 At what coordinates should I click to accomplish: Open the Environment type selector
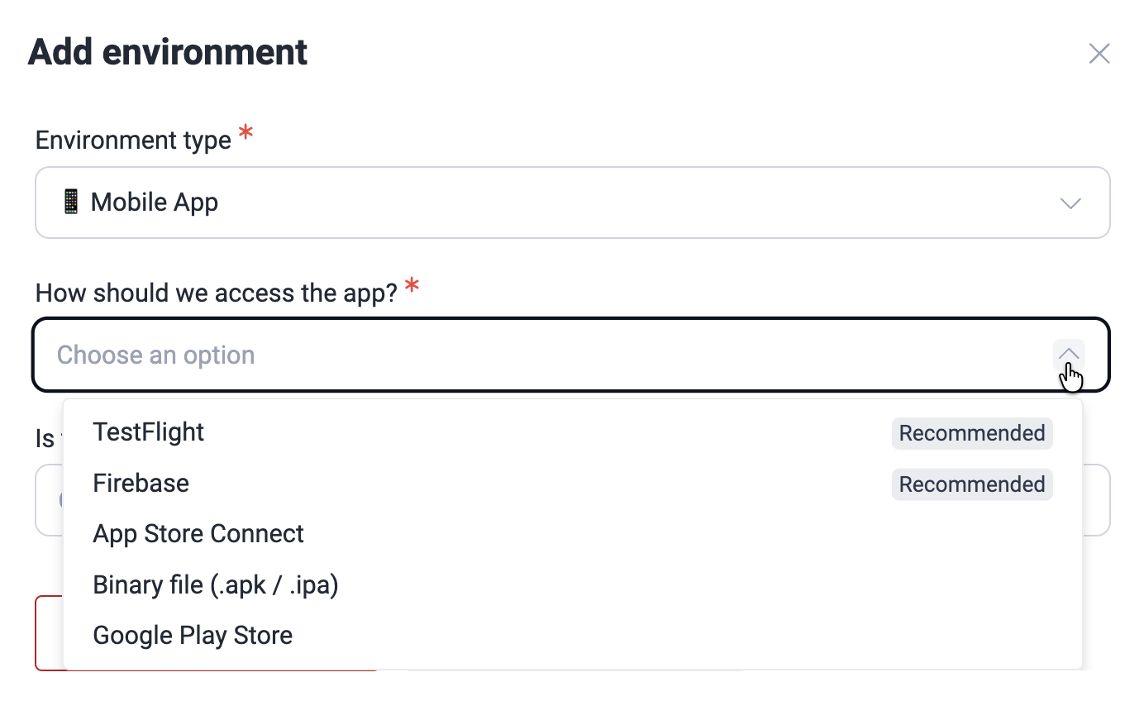(573, 203)
